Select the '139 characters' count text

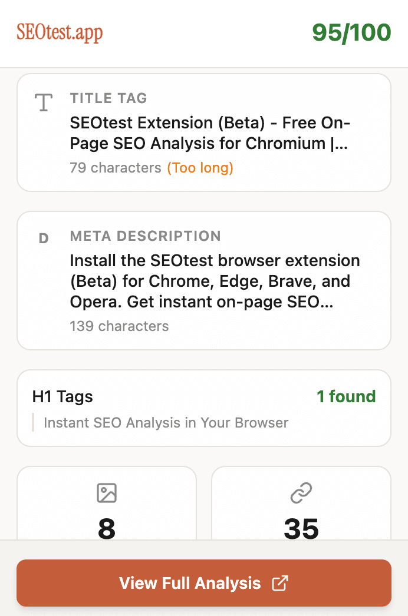119,326
